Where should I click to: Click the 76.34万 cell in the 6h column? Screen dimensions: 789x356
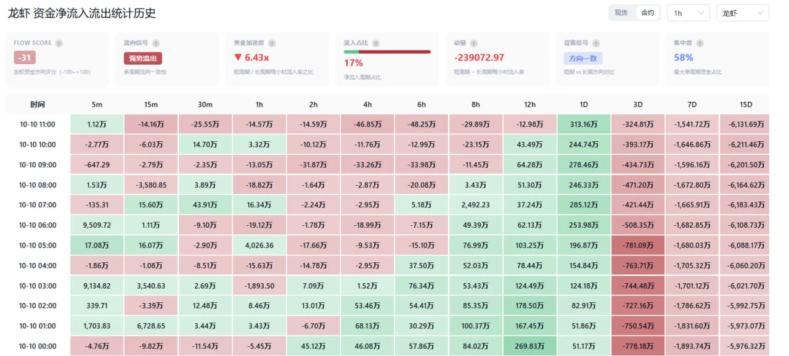[422, 286]
